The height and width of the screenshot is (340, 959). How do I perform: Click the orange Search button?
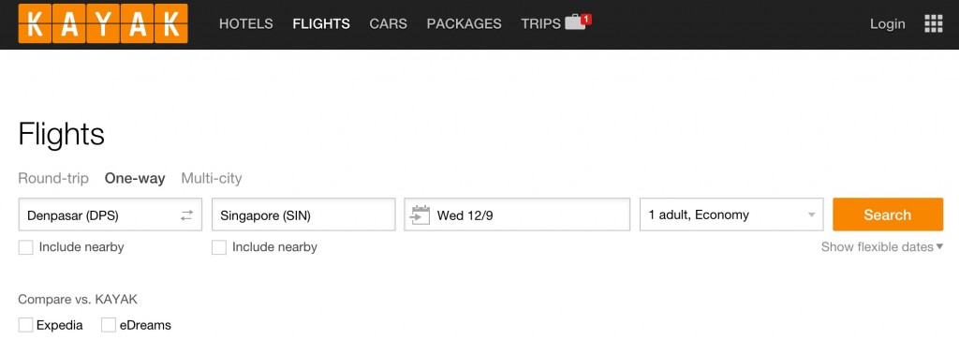888,214
